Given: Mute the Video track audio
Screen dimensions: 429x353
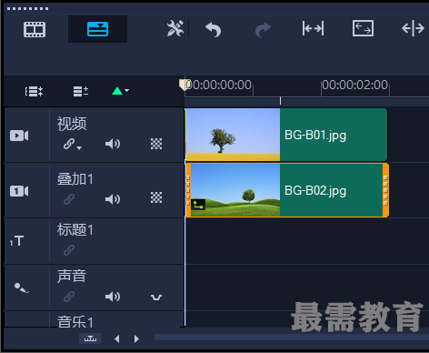Looking at the screenshot, I should point(113,144).
